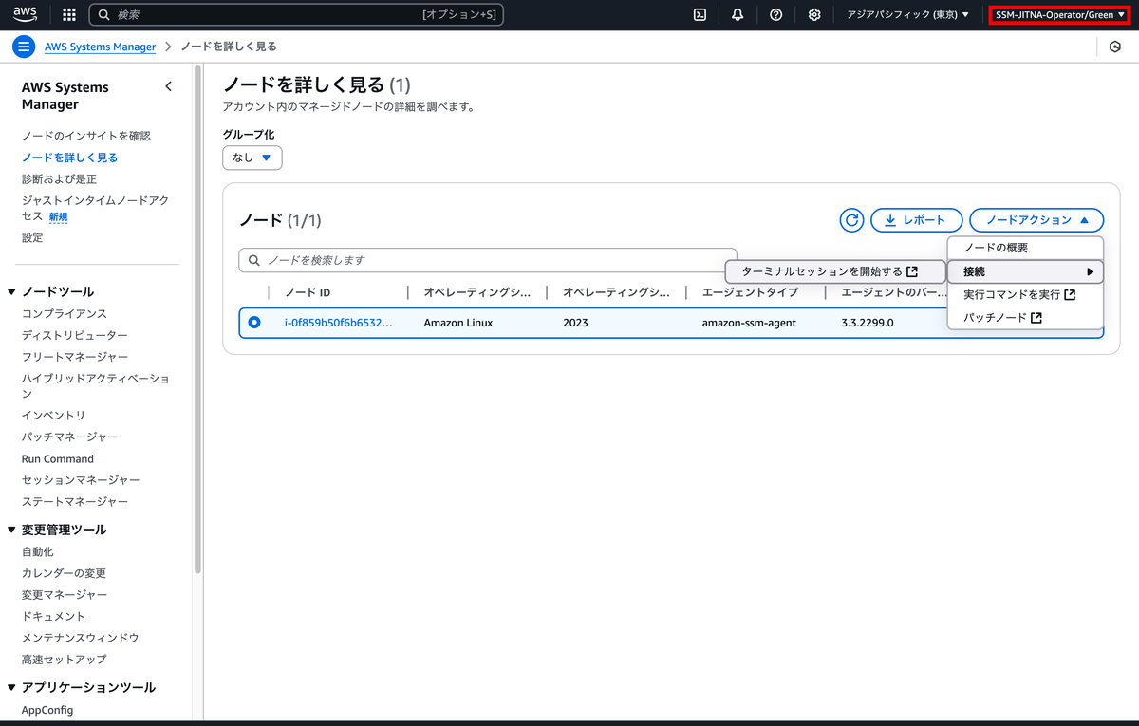Open ドキュメント in the sidebar

click(53, 616)
